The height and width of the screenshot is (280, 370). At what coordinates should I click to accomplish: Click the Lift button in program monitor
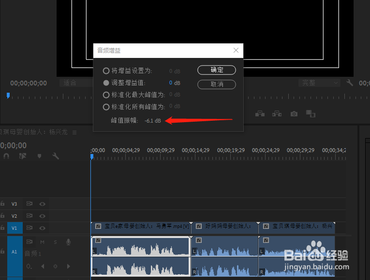260,114
